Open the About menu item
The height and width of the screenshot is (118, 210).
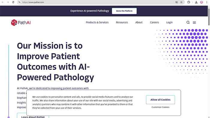tap(139, 23)
